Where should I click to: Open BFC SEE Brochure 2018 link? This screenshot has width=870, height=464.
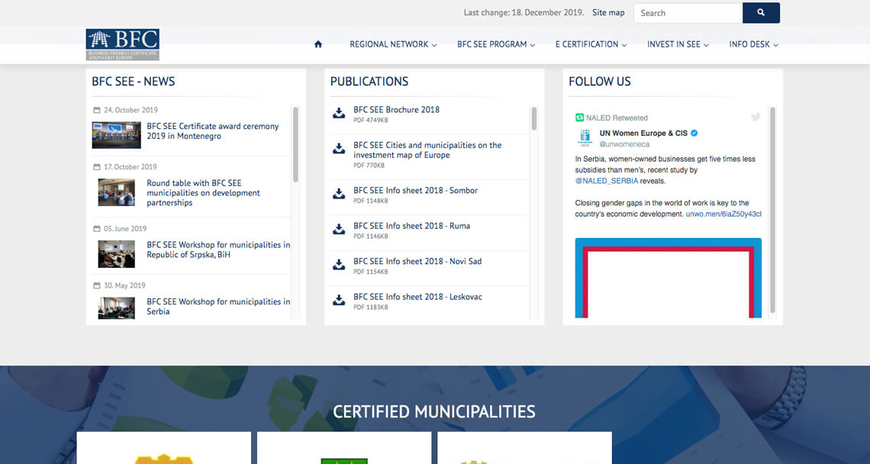pos(396,109)
